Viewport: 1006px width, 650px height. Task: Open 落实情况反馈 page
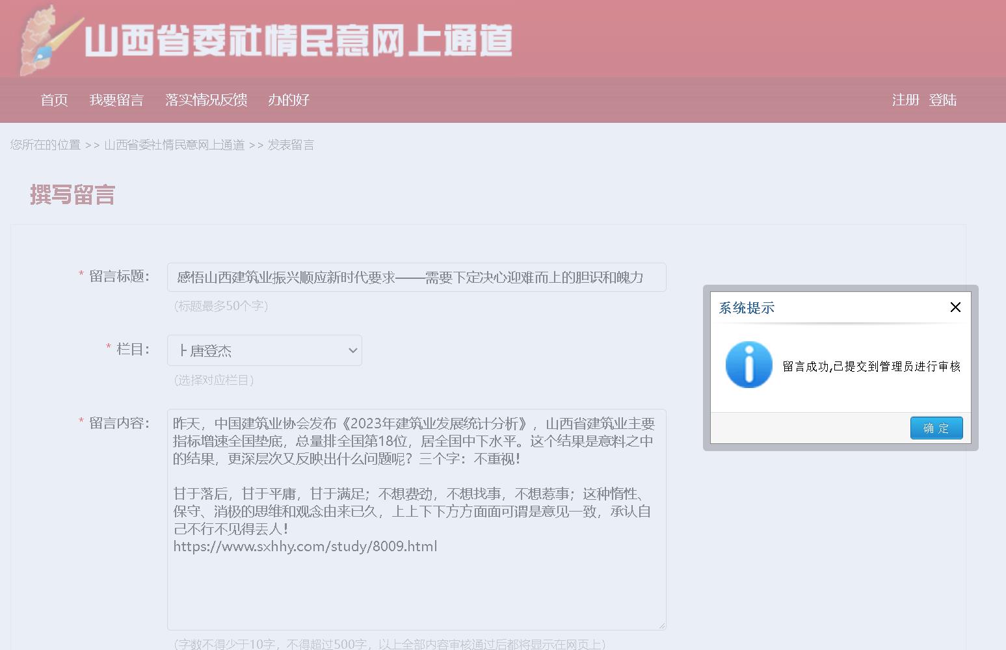(x=206, y=100)
